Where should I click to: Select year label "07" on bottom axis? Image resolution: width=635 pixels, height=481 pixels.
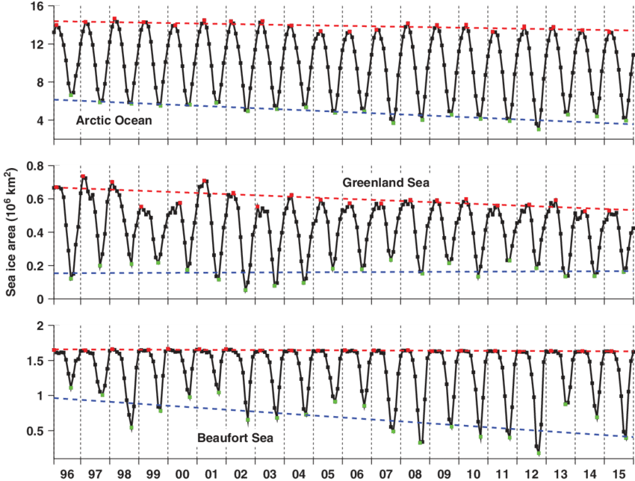coord(386,474)
